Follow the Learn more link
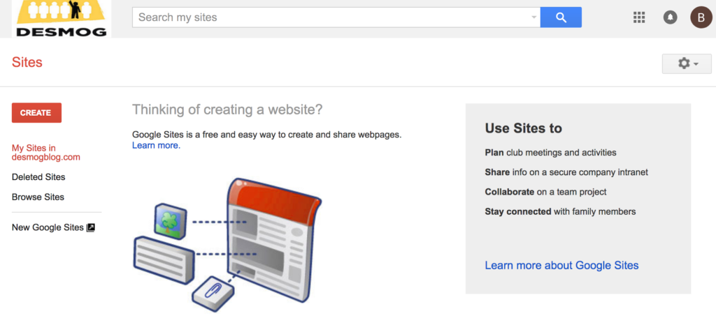This screenshot has height=325, width=716. (x=156, y=145)
